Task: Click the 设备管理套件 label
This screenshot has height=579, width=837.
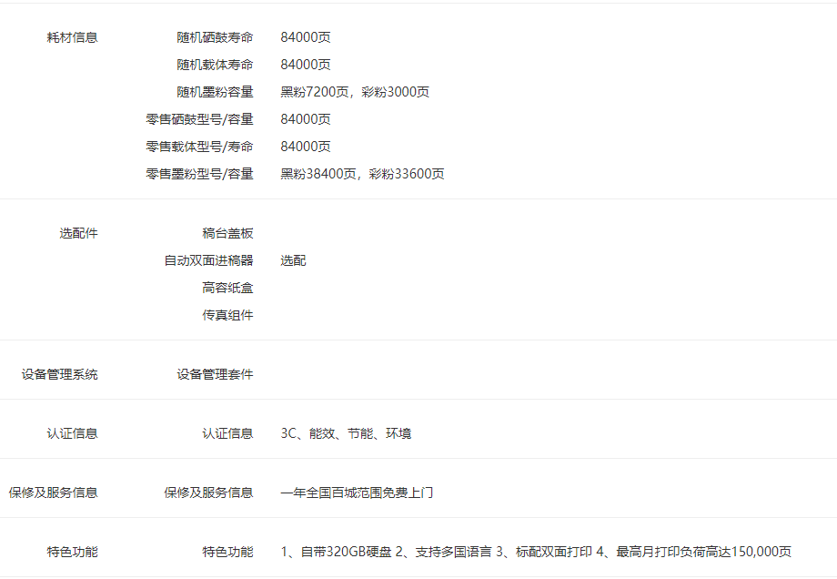Action: [x=215, y=374]
